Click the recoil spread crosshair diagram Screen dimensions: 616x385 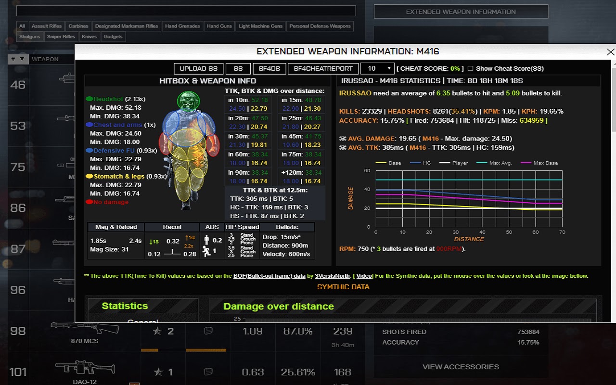(172, 252)
